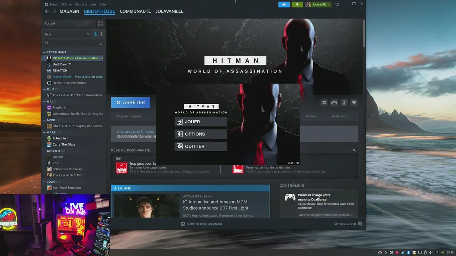This screenshot has width=456, height=256.
Task: Go to the COMMUNAUTÉ tab
Action: pos(135,11)
